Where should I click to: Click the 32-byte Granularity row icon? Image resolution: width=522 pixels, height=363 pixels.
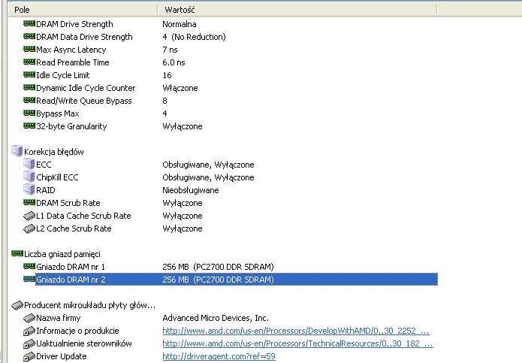pos(29,126)
